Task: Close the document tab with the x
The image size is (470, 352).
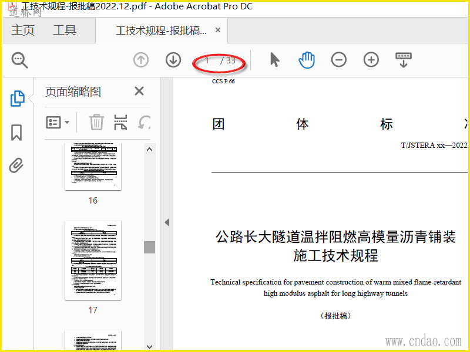Action: point(218,30)
